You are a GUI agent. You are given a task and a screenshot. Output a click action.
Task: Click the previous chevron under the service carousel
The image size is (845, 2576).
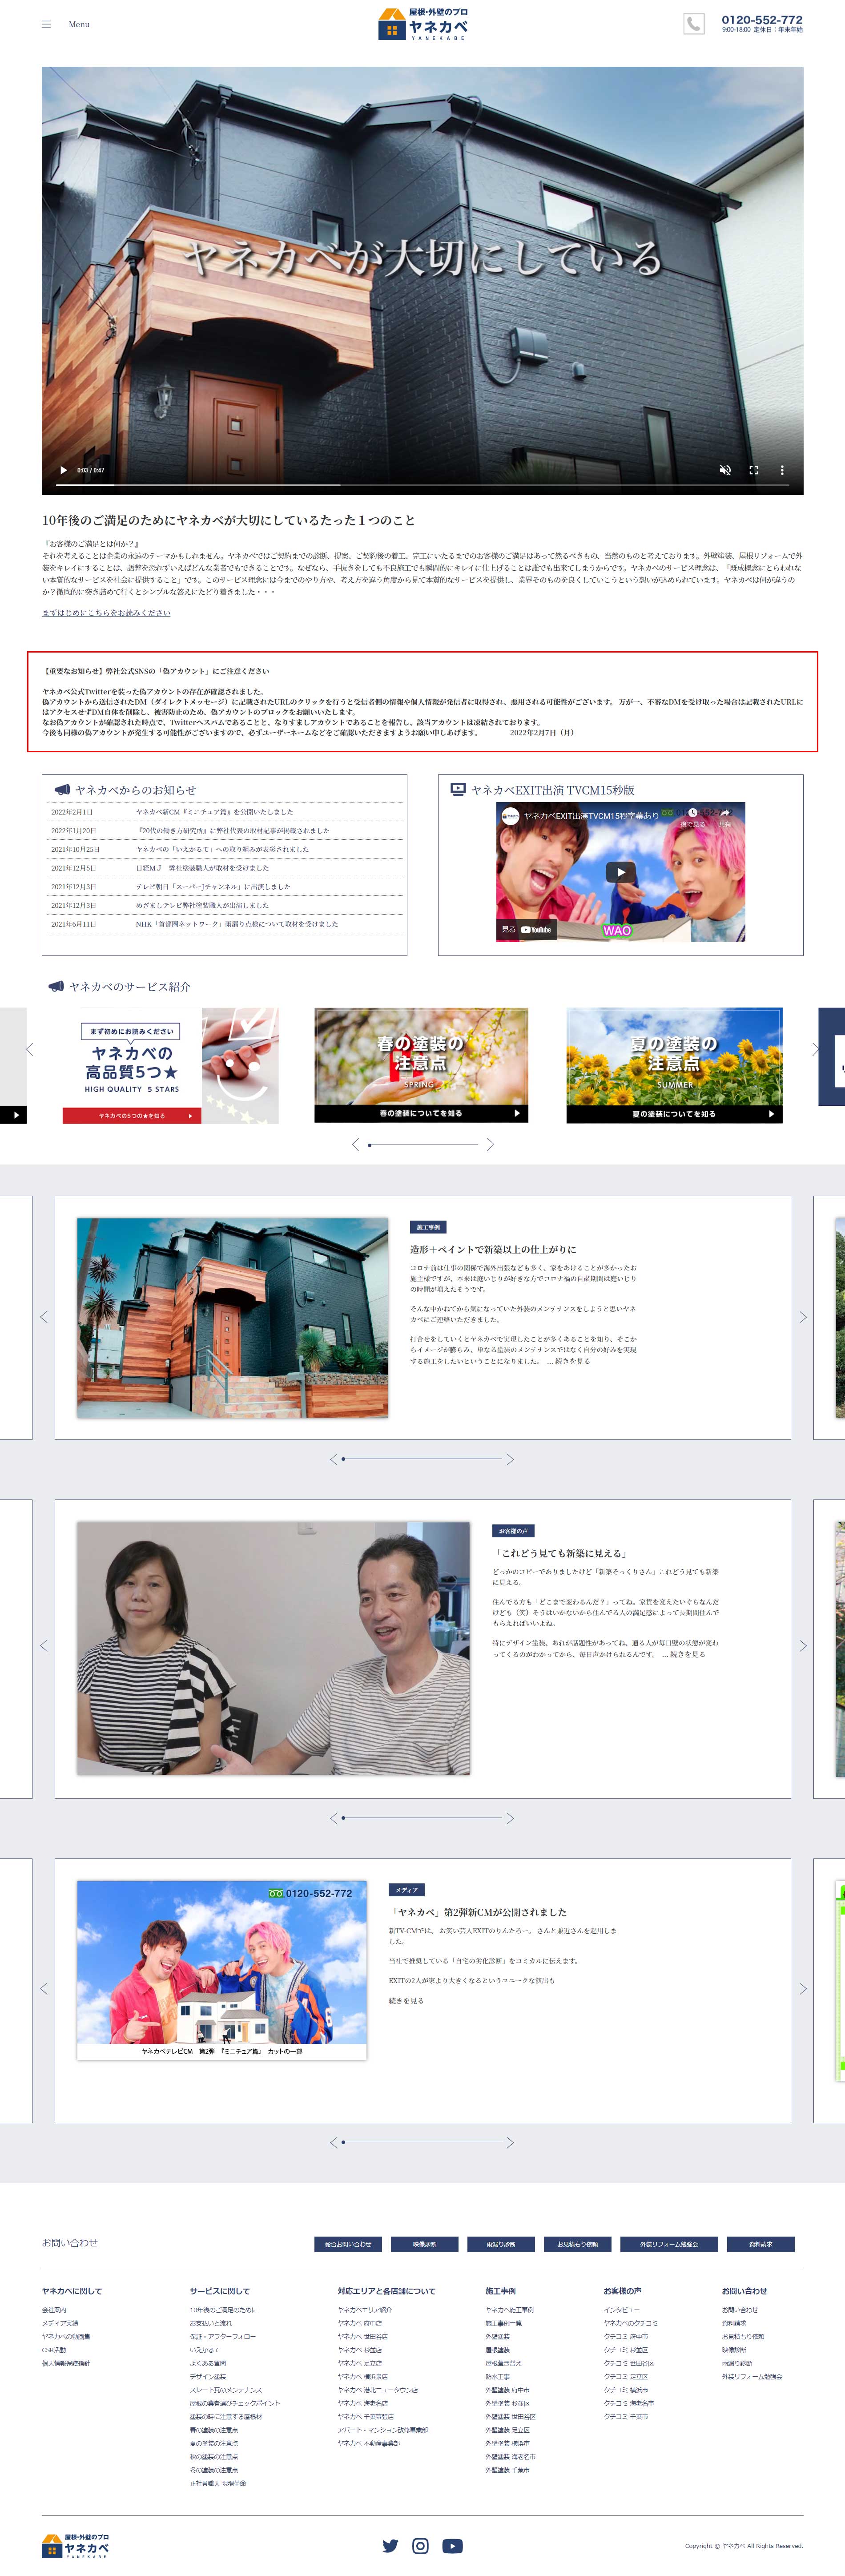[355, 1144]
